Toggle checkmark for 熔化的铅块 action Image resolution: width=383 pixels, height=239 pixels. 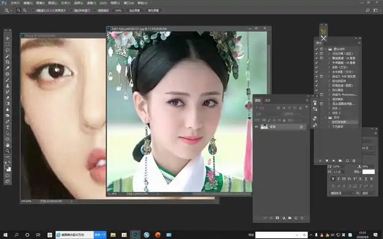(317, 81)
